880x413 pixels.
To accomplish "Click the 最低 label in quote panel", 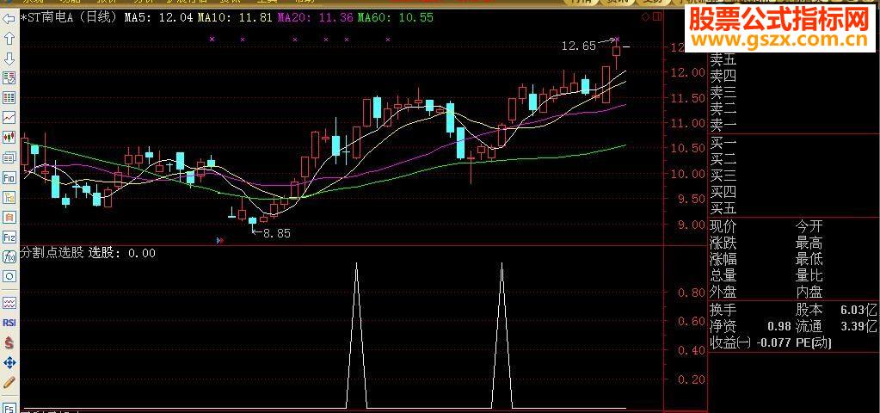I will click(809, 259).
